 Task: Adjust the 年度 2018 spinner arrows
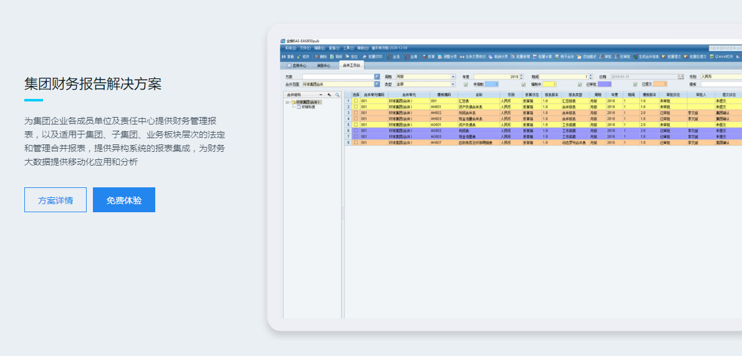coord(521,77)
